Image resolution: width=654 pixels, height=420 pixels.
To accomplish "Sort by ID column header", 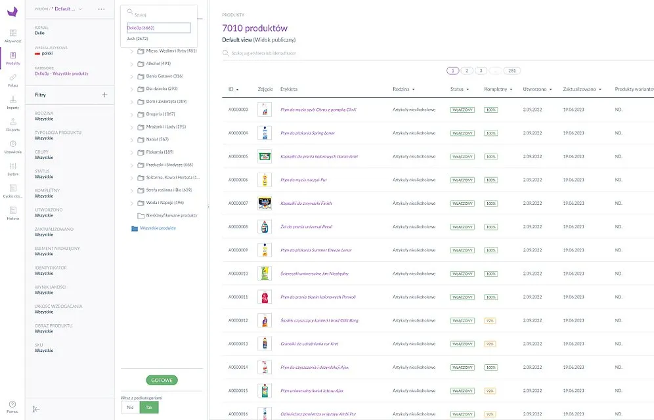I will [x=233, y=89].
